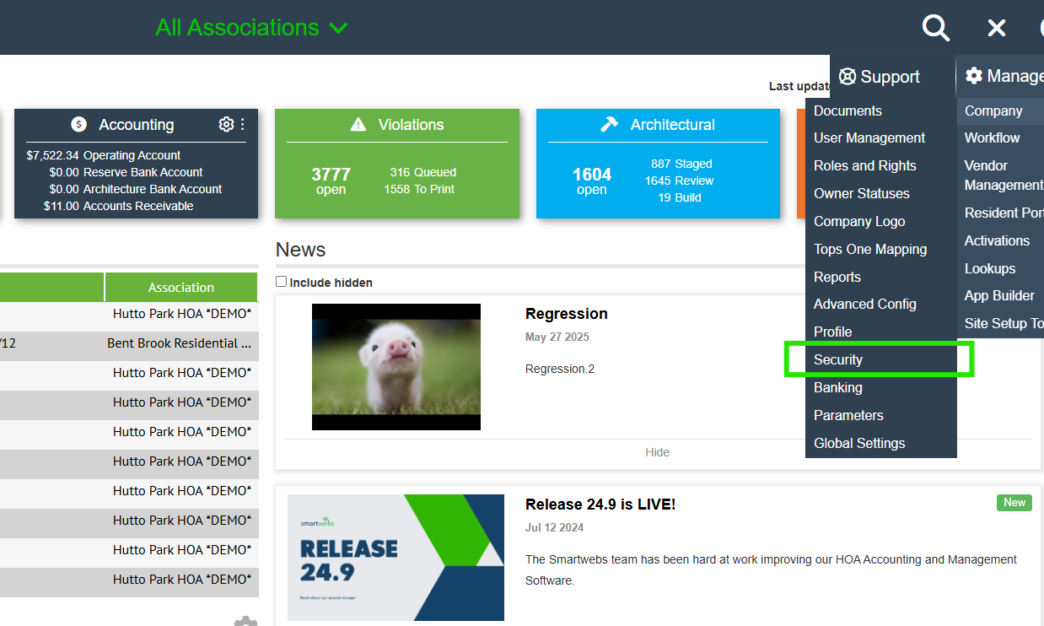Click the Accounting dollar coin icon
Viewport: 1044px width, 626px height.
[x=79, y=125]
